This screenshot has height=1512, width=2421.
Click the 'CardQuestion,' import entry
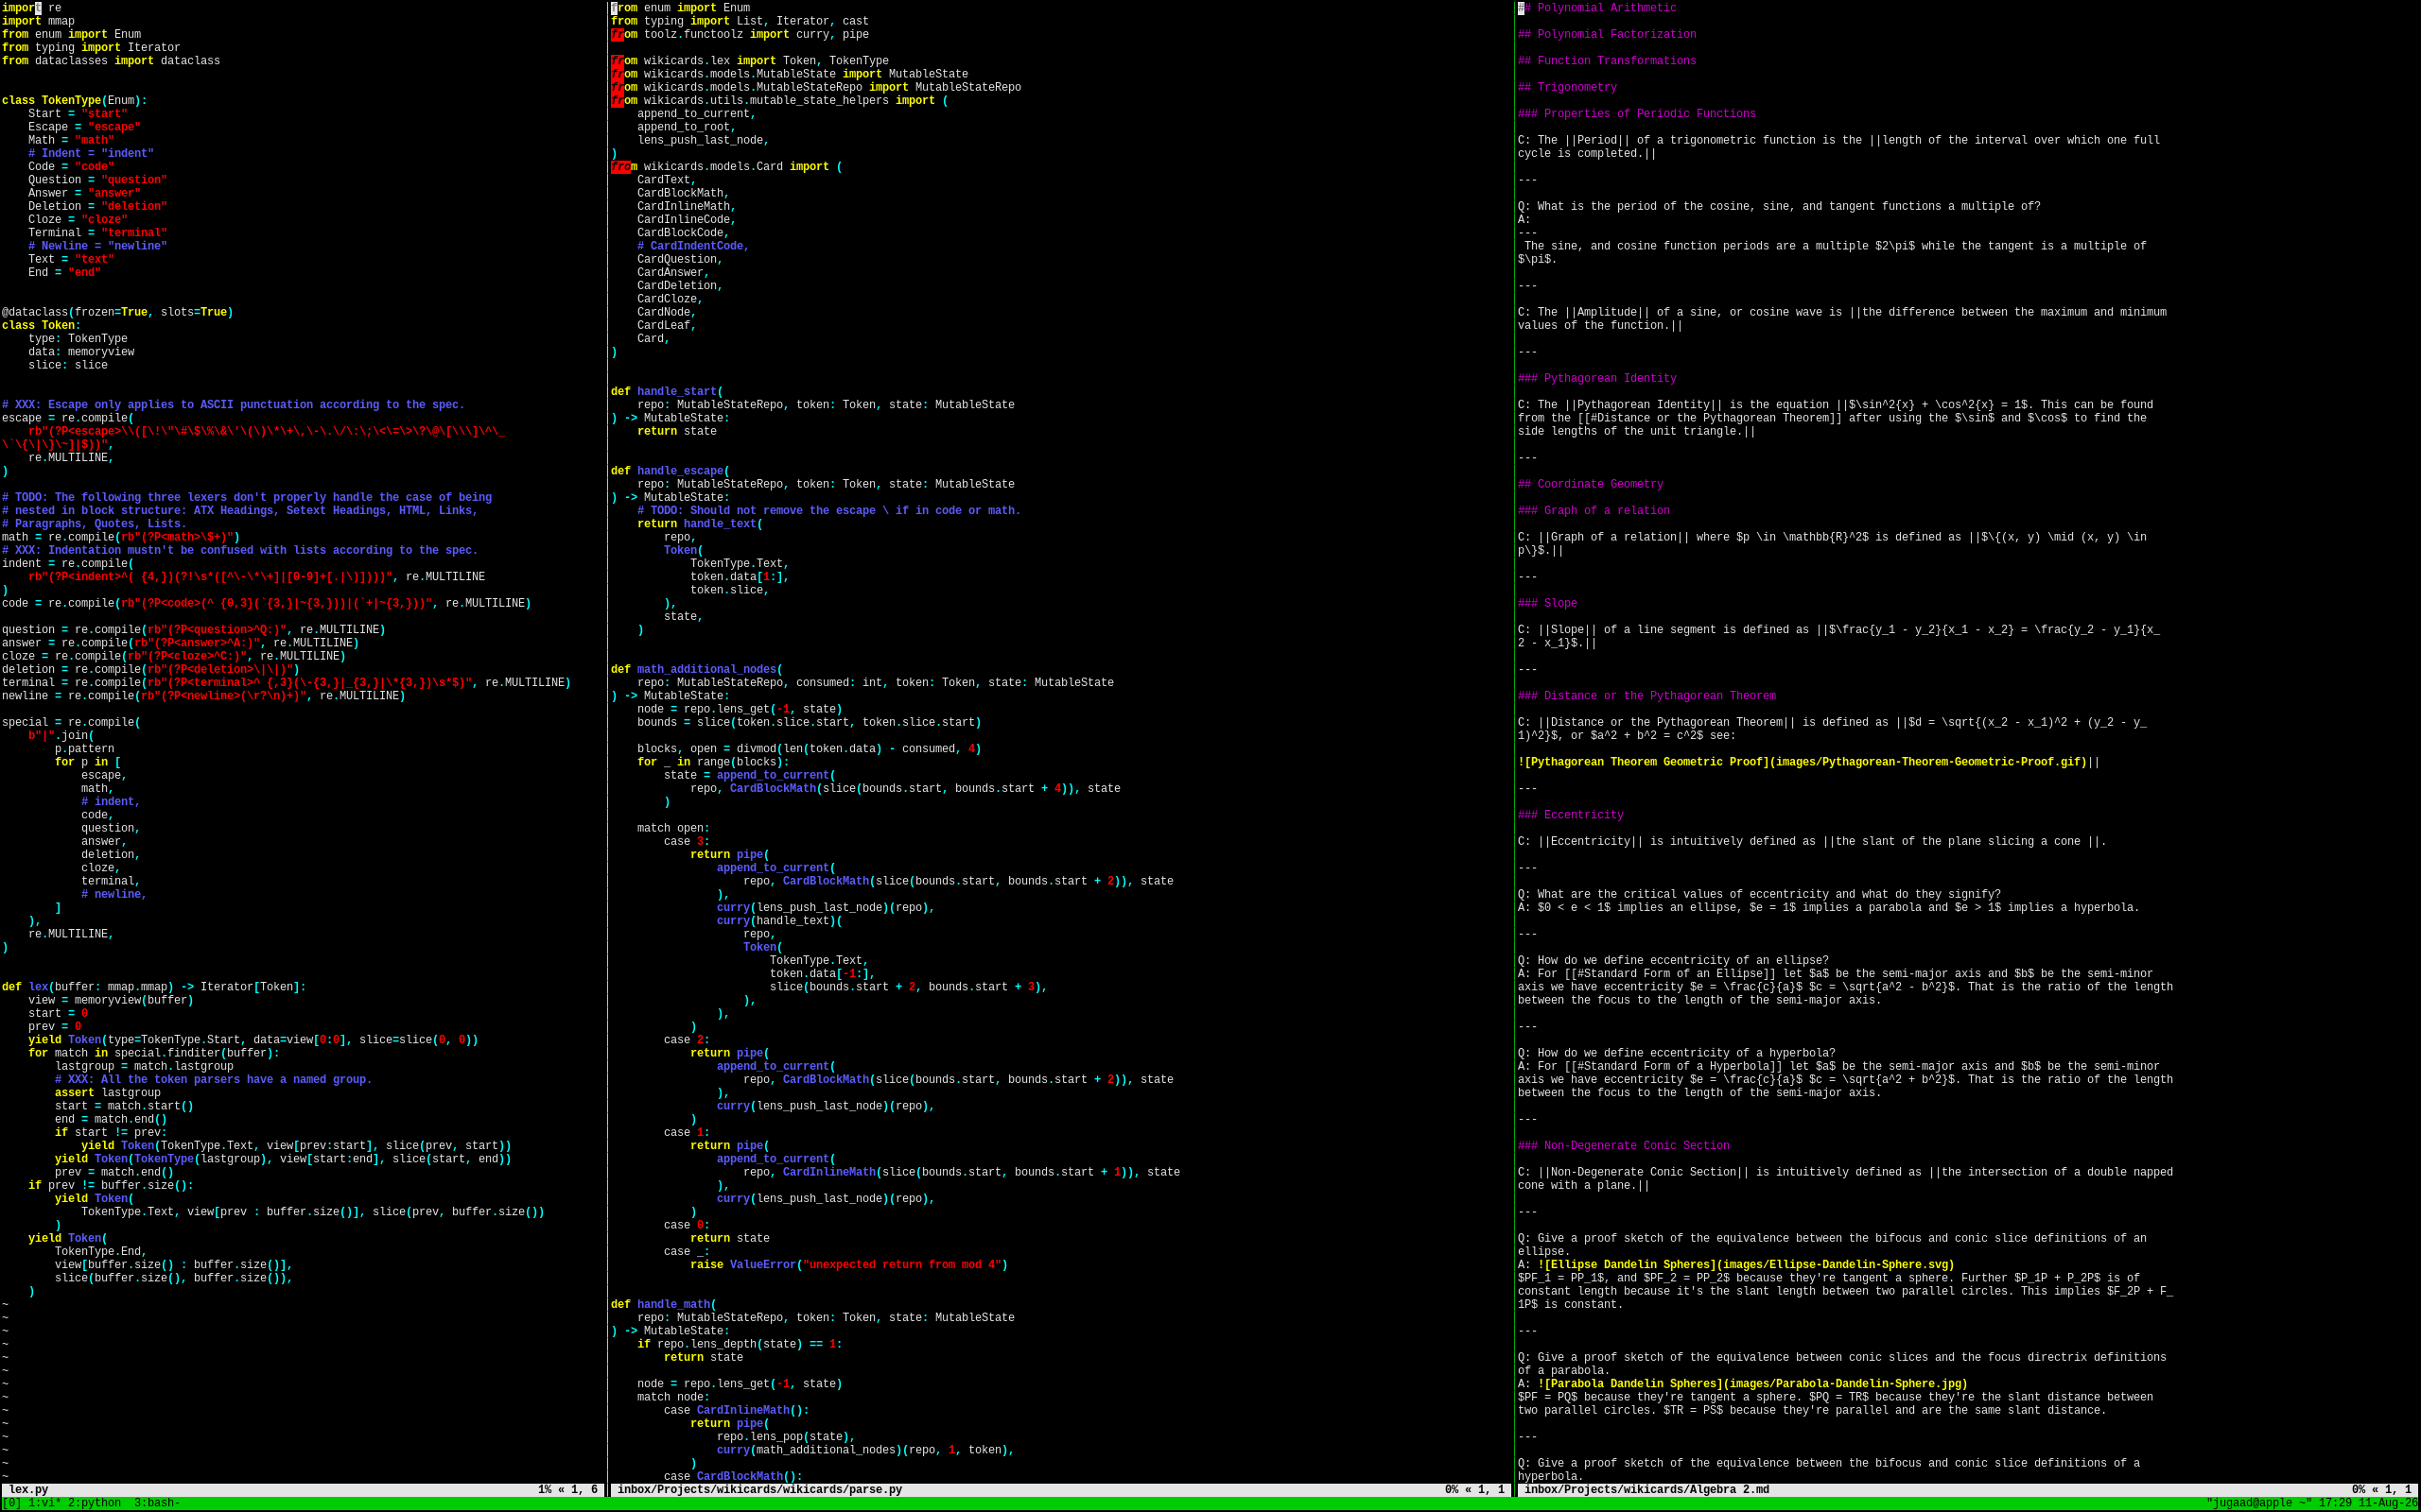[x=680, y=260]
